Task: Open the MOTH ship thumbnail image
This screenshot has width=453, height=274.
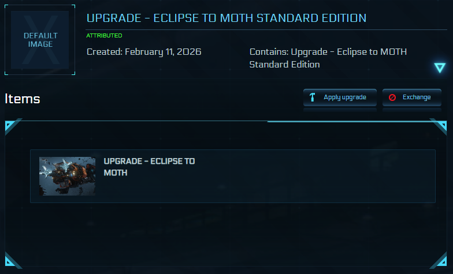Action: [67, 176]
